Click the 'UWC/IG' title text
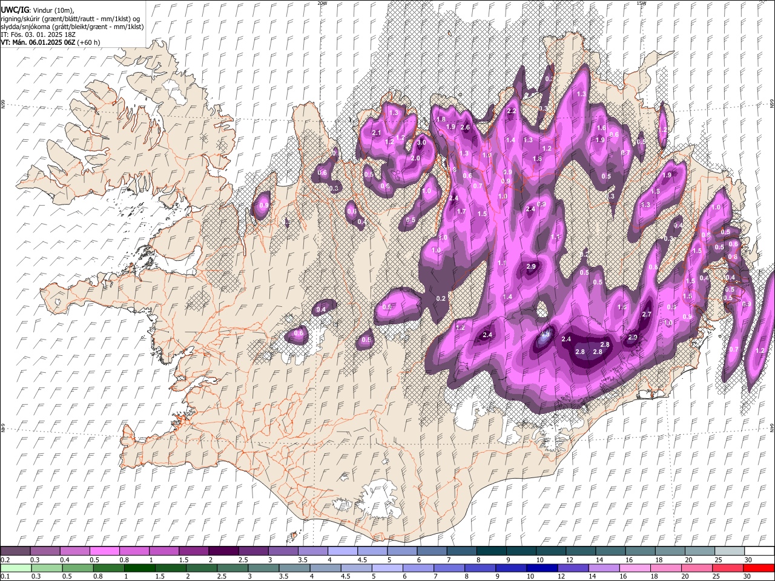Image resolution: width=775 pixels, height=581 pixels. click(14, 10)
